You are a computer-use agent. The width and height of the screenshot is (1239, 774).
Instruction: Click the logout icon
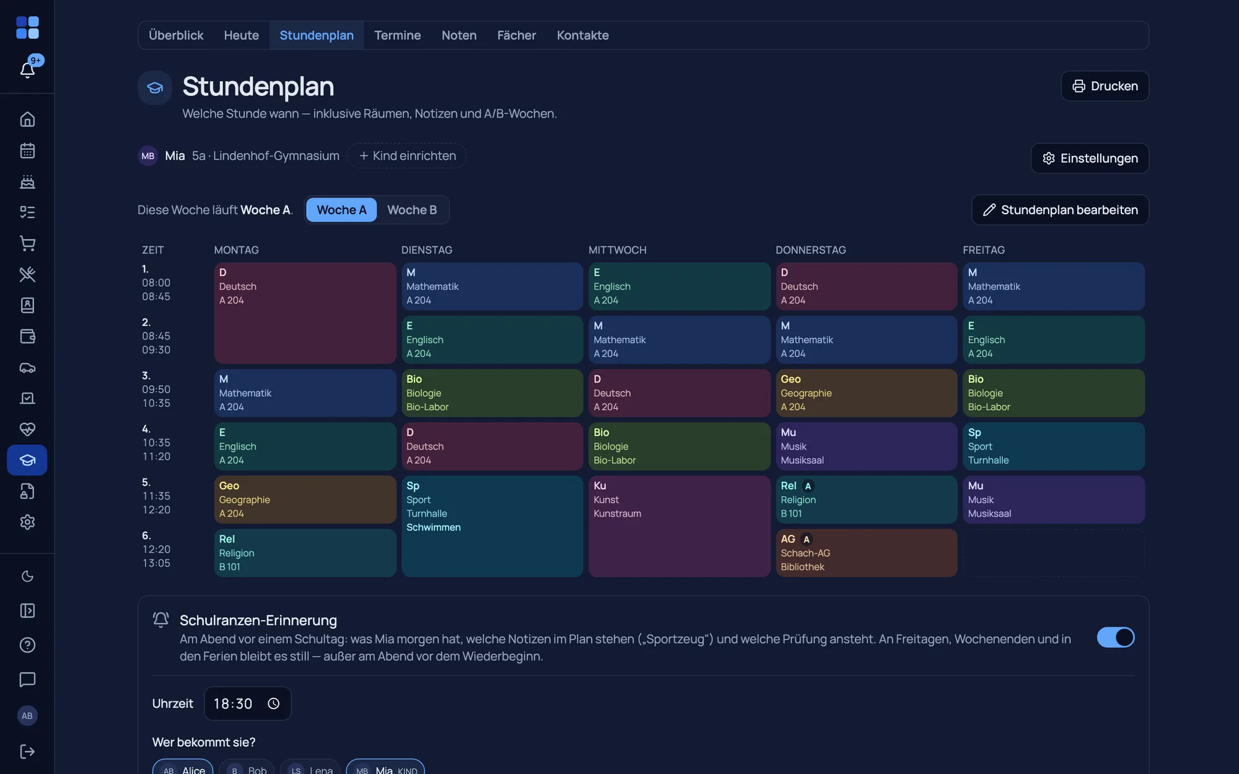tap(27, 751)
